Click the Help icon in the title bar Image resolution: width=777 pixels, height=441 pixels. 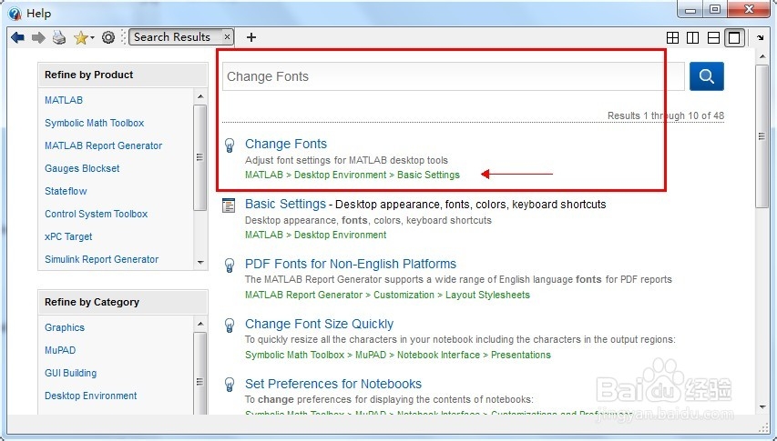coord(15,14)
